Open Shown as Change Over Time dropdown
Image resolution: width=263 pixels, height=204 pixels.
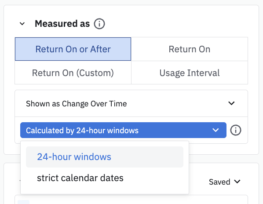[x=131, y=103]
